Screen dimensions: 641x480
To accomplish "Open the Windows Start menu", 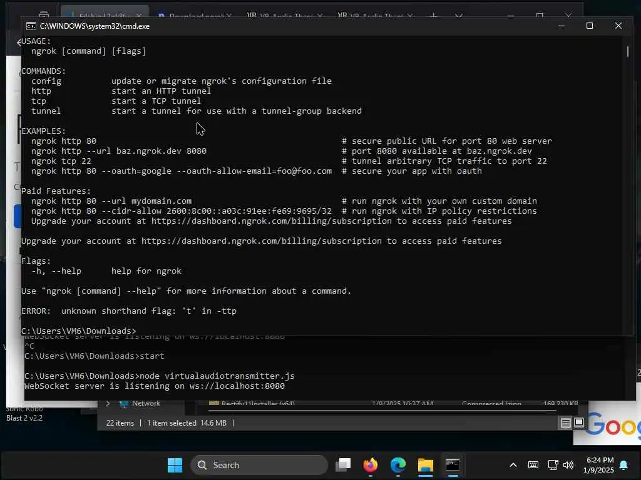I will [x=175, y=465].
